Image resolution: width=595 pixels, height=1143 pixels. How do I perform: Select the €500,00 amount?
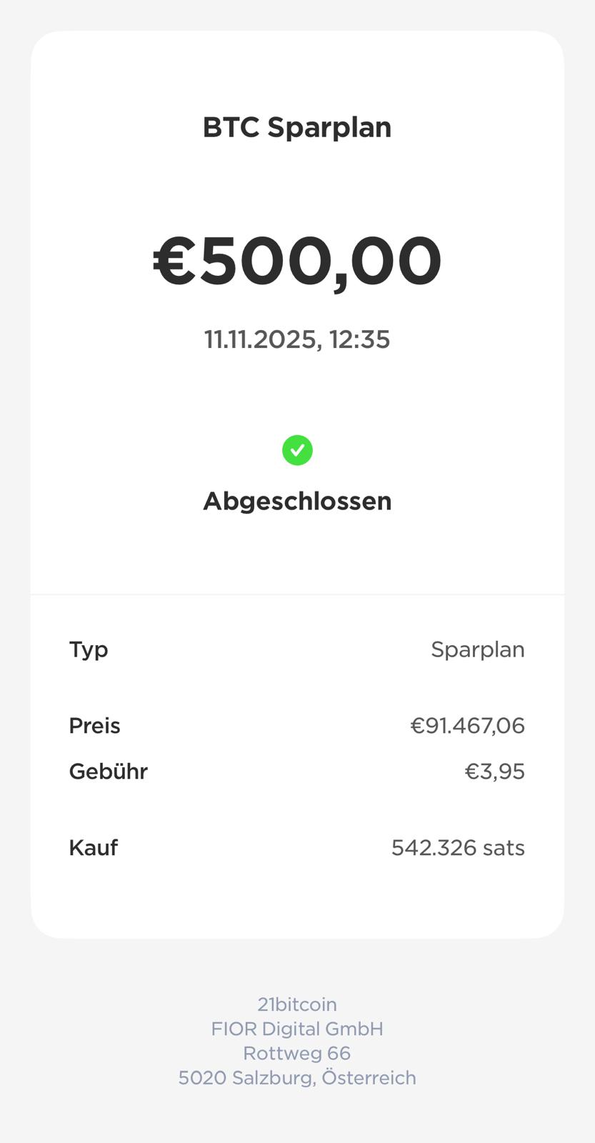click(x=297, y=261)
